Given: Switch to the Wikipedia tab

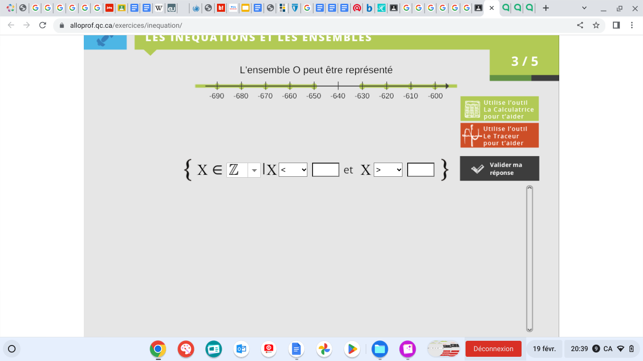Looking at the screenshot, I should point(159,8).
